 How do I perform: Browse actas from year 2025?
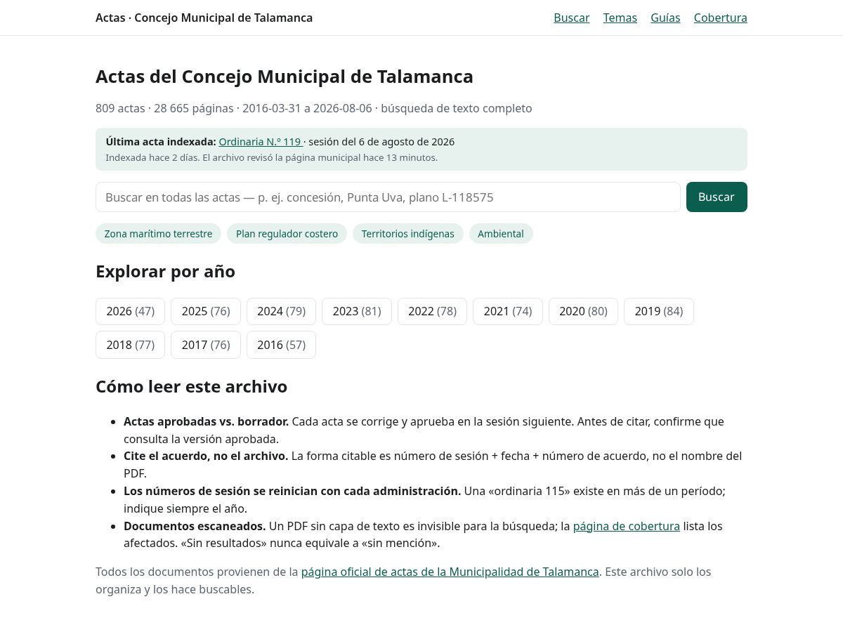click(x=206, y=311)
